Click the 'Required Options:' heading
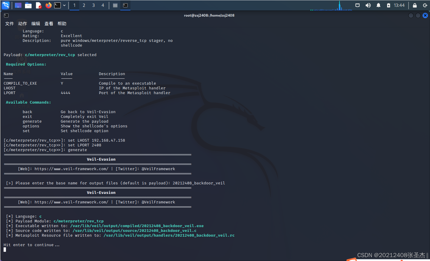This screenshot has height=261, width=430. (x=26, y=64)
